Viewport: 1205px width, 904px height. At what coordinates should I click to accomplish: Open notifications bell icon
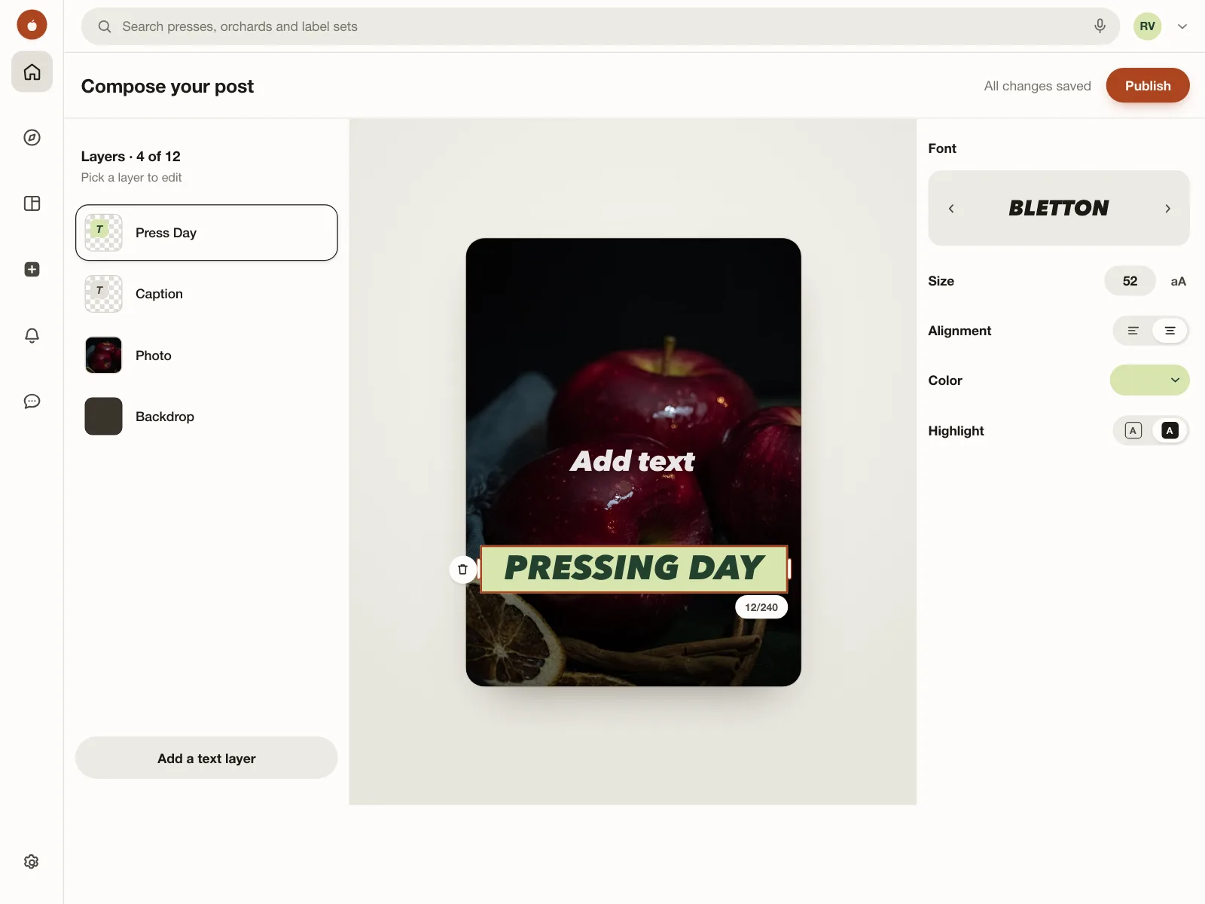32,335
